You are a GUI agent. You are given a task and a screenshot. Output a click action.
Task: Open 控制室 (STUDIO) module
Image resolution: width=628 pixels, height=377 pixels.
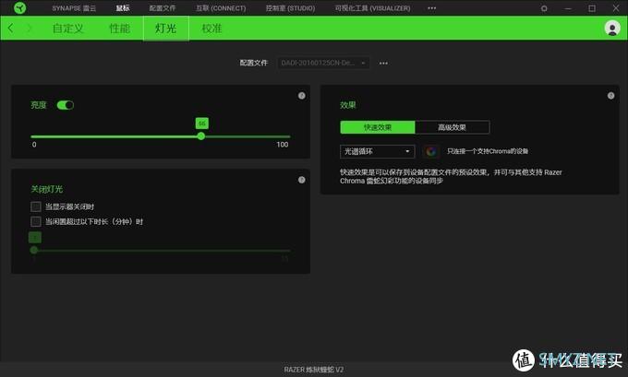[x=290, y=8]
